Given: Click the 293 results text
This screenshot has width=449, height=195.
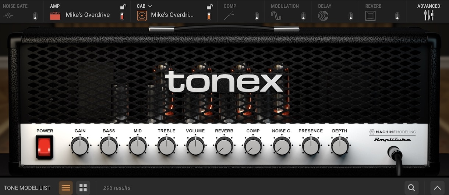Looking at the screenshot, I should point(117,188).
